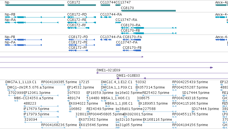The height and width of the screenshot is (129, 228).
Task: Select EST RP004249318.5prime
Action: pyautogui.click(x=190, y=98)
